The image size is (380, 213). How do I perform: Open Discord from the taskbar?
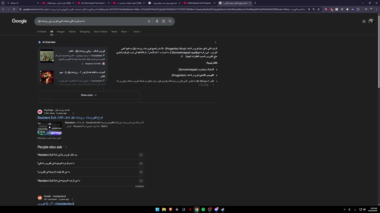pyautogui.click(x=216, y=209)
